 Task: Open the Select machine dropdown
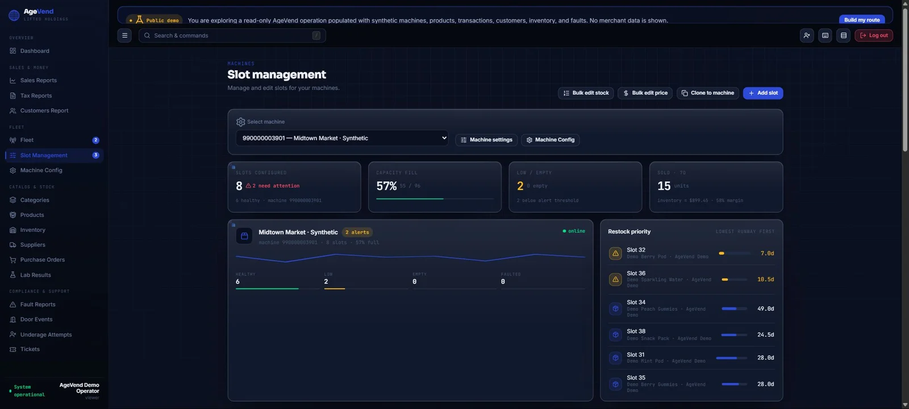tap(342, 138)
